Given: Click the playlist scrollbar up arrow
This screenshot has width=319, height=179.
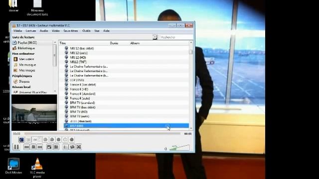Looking at the screenshot, I should click(191, 42).
